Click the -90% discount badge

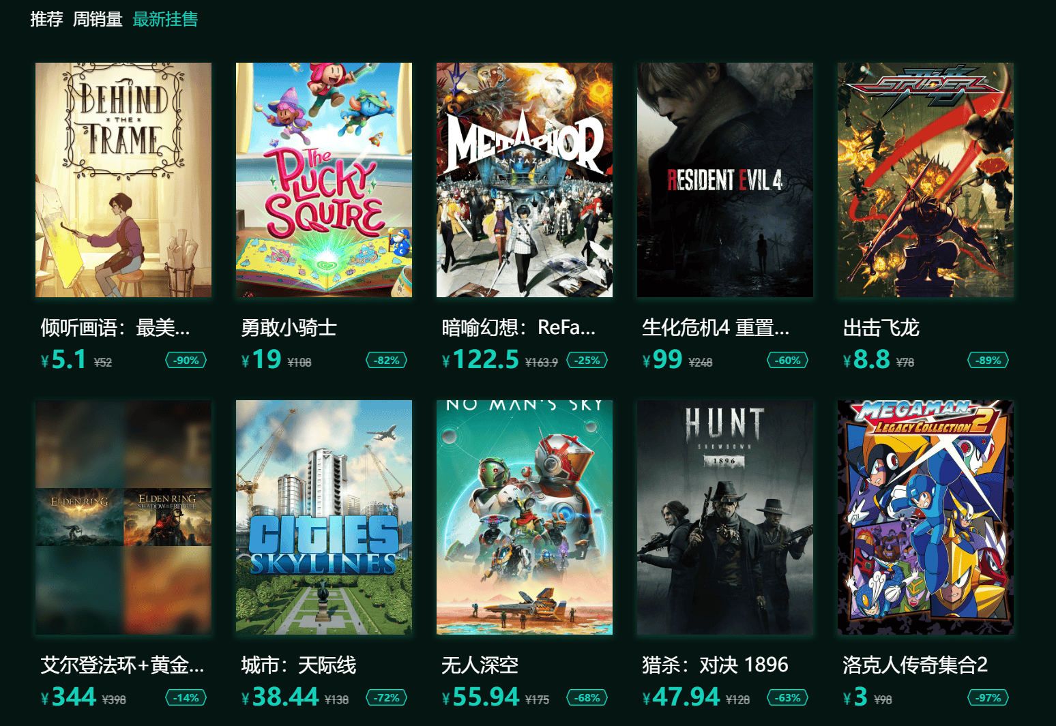(x=186, y=360)
